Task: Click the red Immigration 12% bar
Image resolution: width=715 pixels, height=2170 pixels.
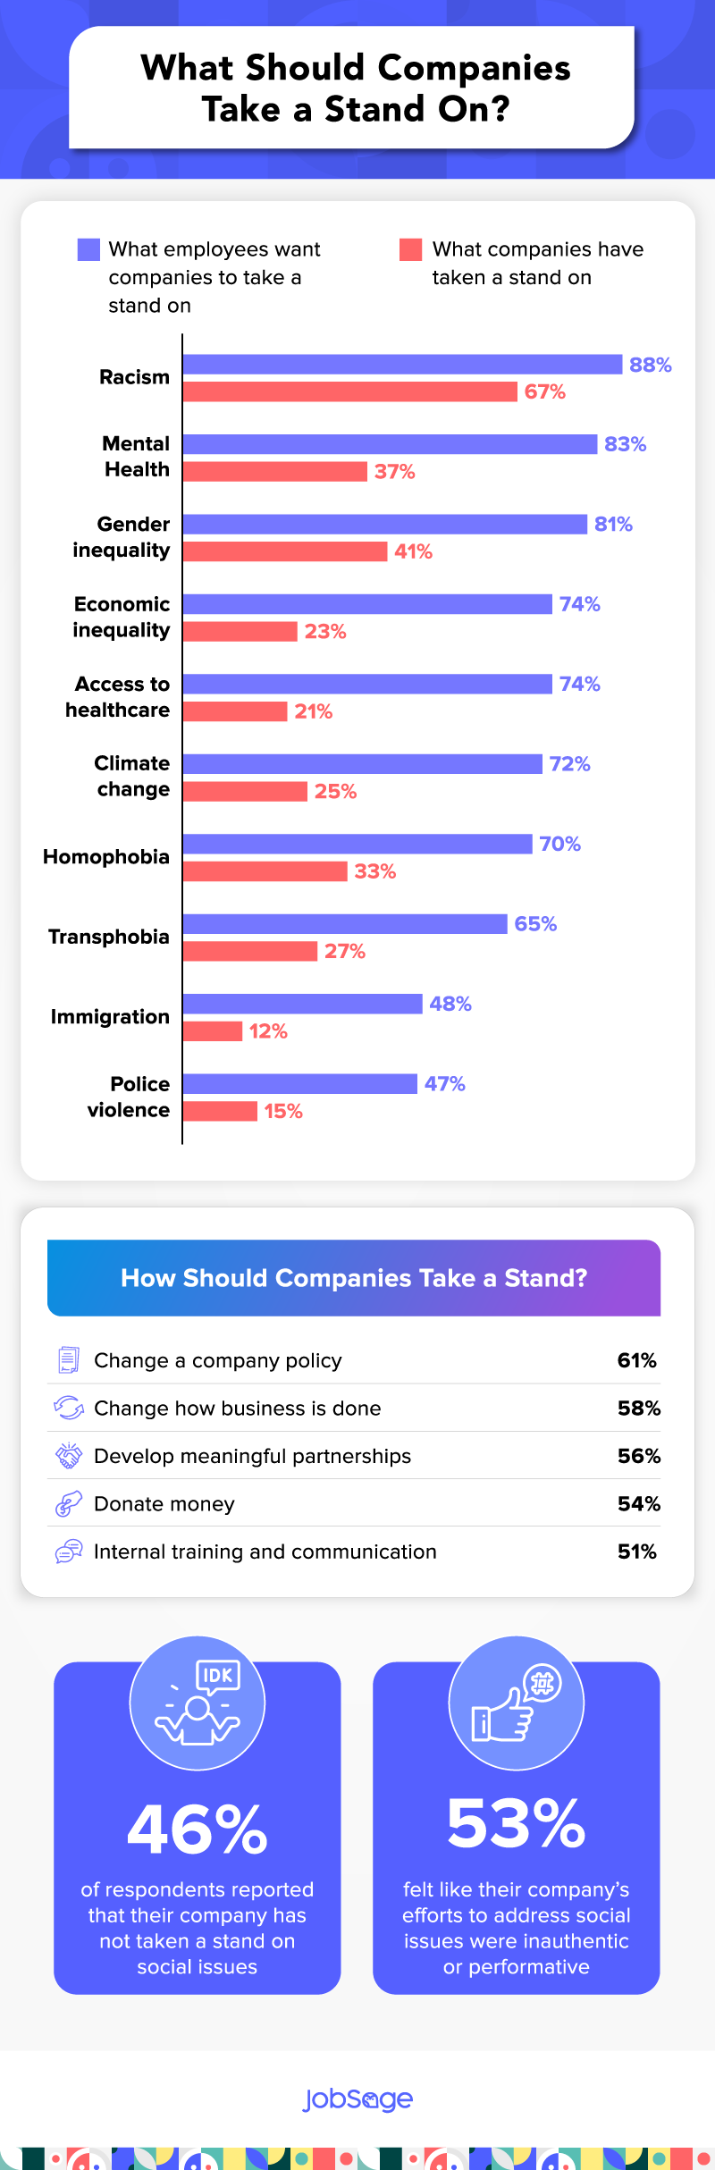Action: pyautogui.click(x=213, y=1031)
